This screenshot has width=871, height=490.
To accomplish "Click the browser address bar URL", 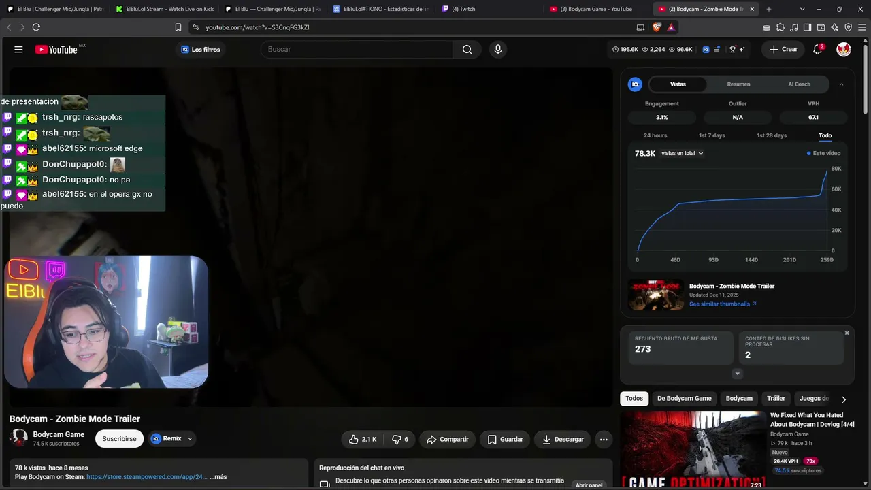I will (257, 27).
